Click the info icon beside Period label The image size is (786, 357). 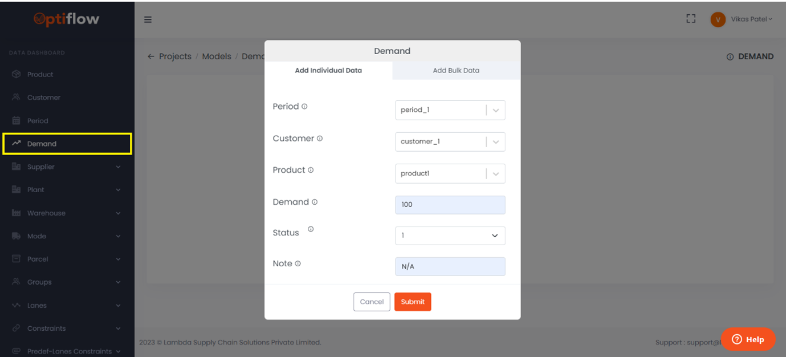coord(304,107)
